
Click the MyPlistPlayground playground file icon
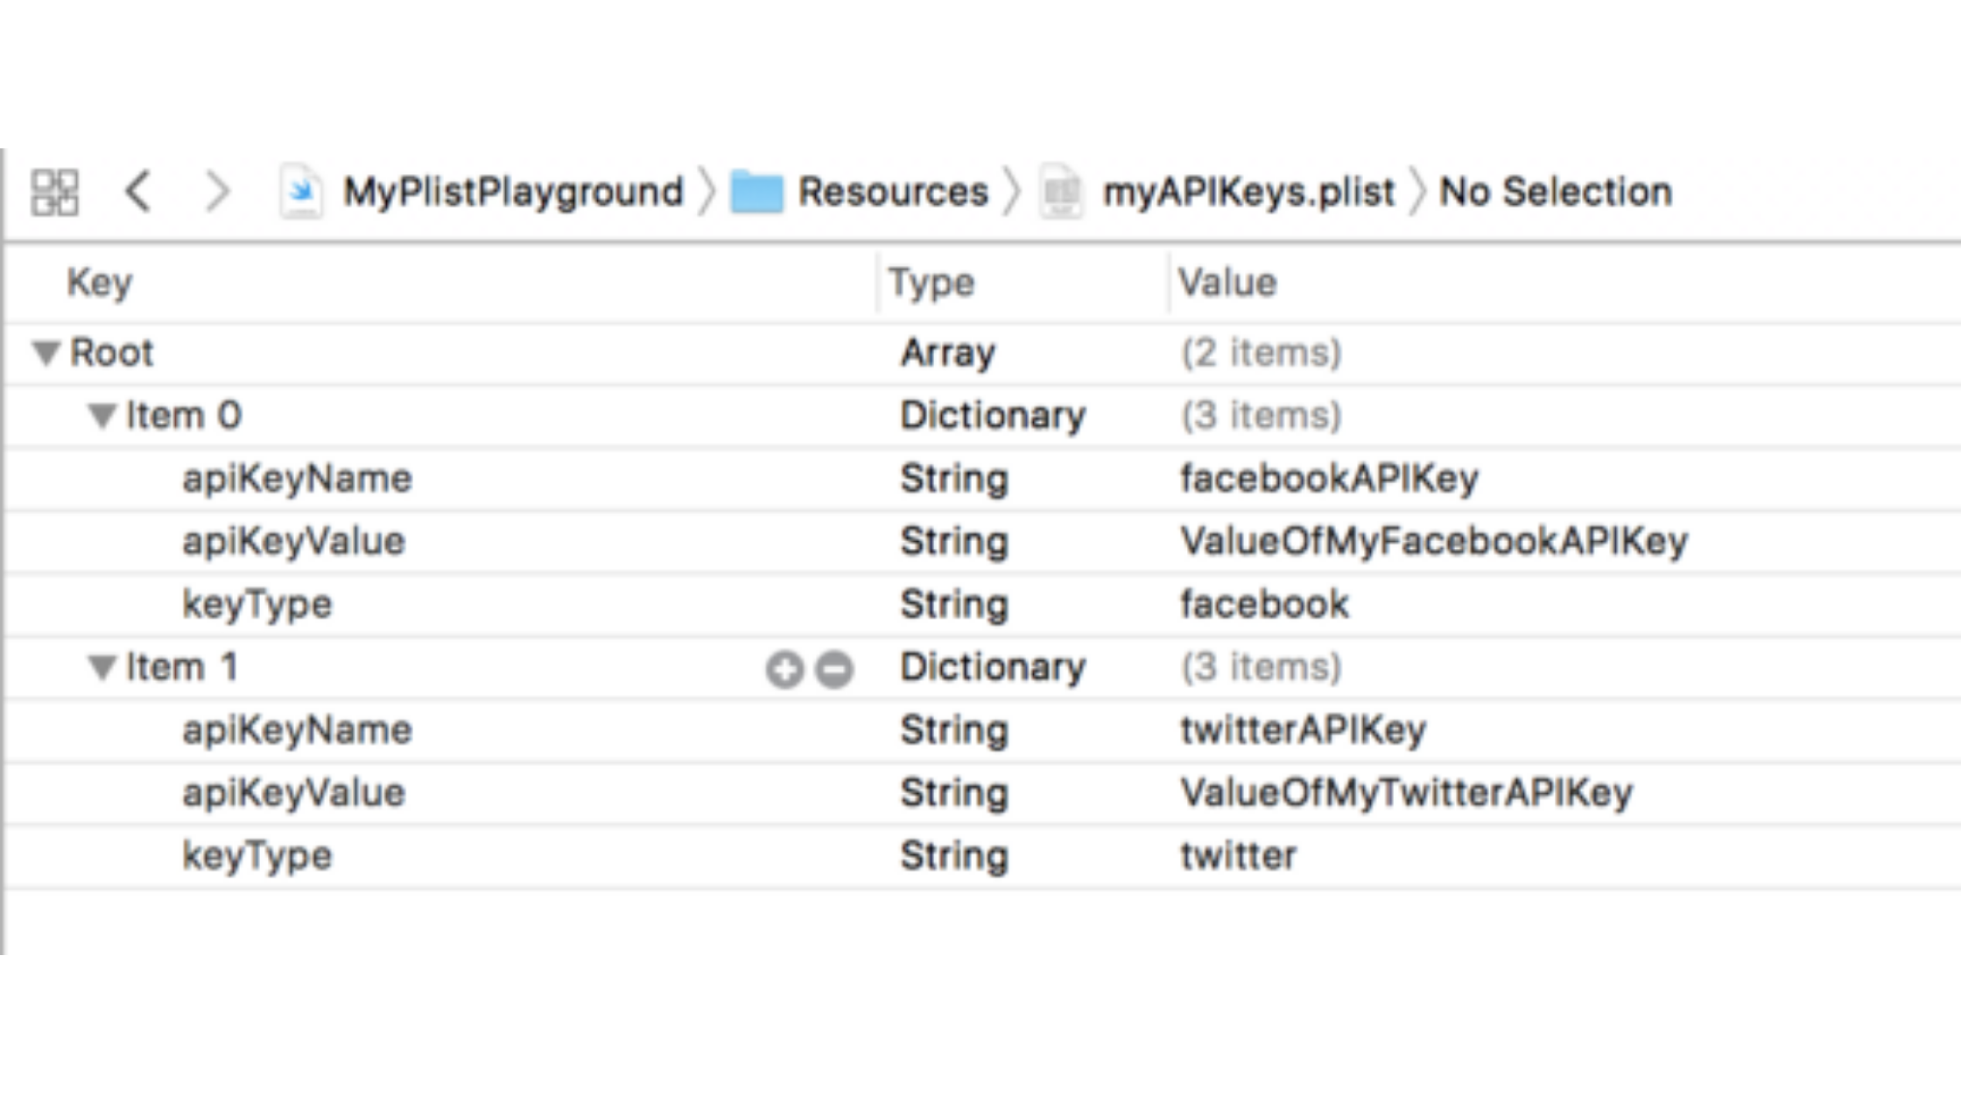[x=300, y=192]
